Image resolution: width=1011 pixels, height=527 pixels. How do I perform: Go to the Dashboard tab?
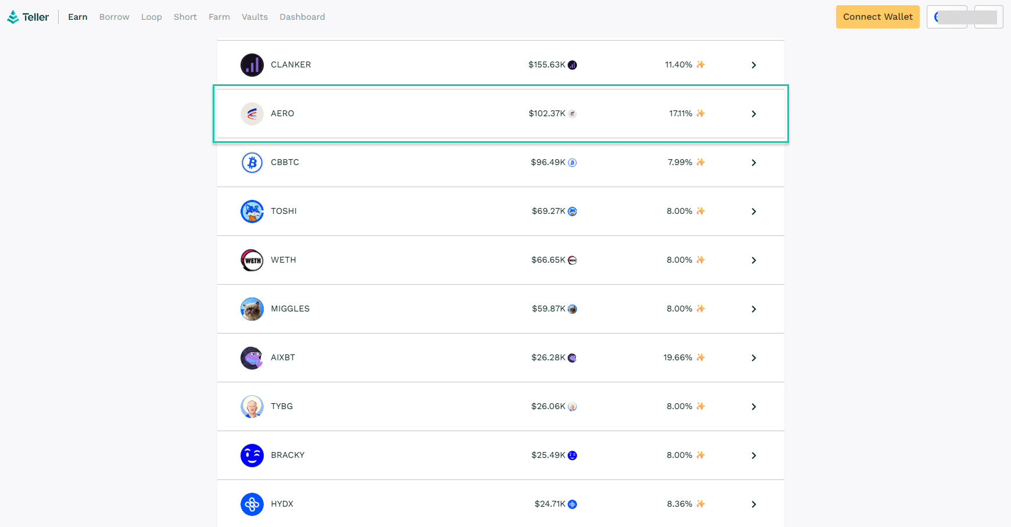click(302, 17)
